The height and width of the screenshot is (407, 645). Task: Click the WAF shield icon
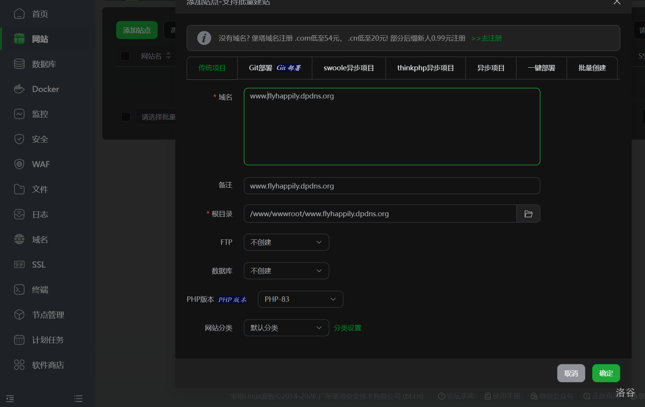19,164
